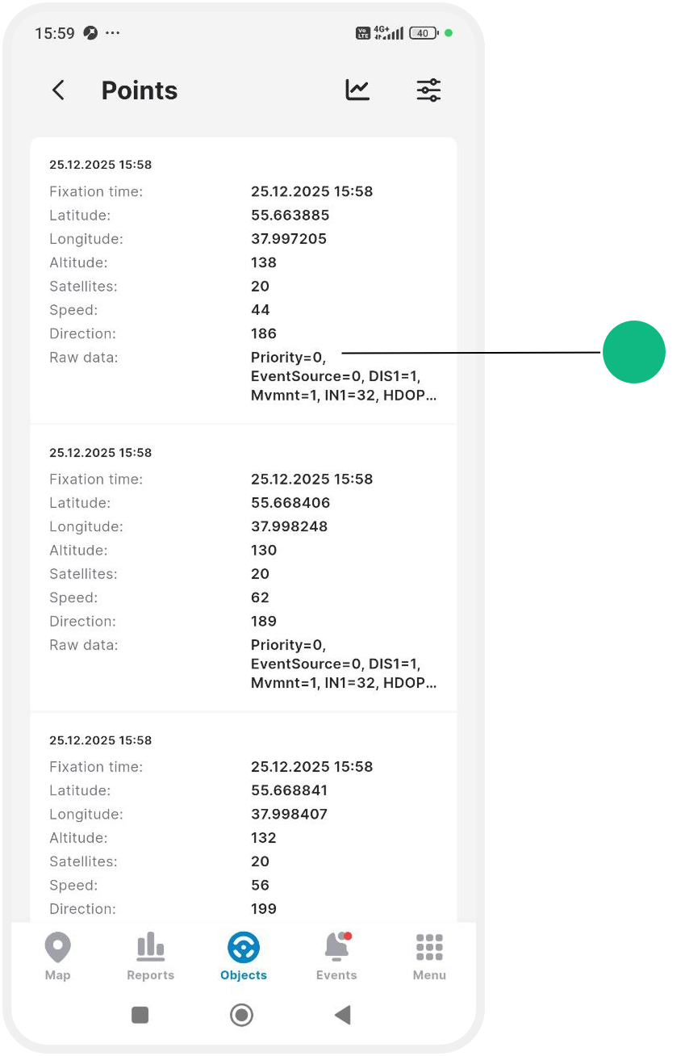The height and width of the screenshot is (1056, 685).
Task: Switch to the Events tab label
Action: coord(336,975)
